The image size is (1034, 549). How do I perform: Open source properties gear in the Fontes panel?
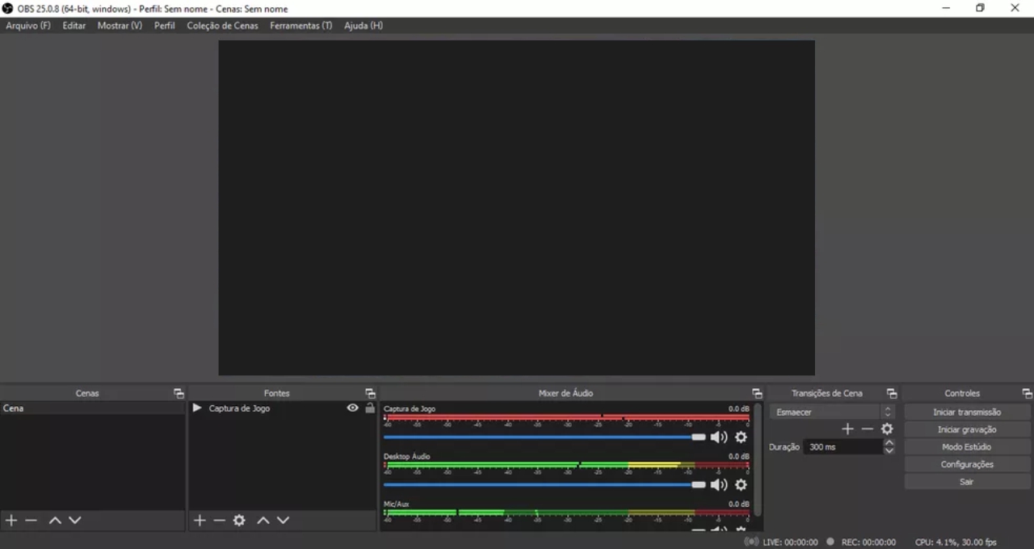(239, 520)
